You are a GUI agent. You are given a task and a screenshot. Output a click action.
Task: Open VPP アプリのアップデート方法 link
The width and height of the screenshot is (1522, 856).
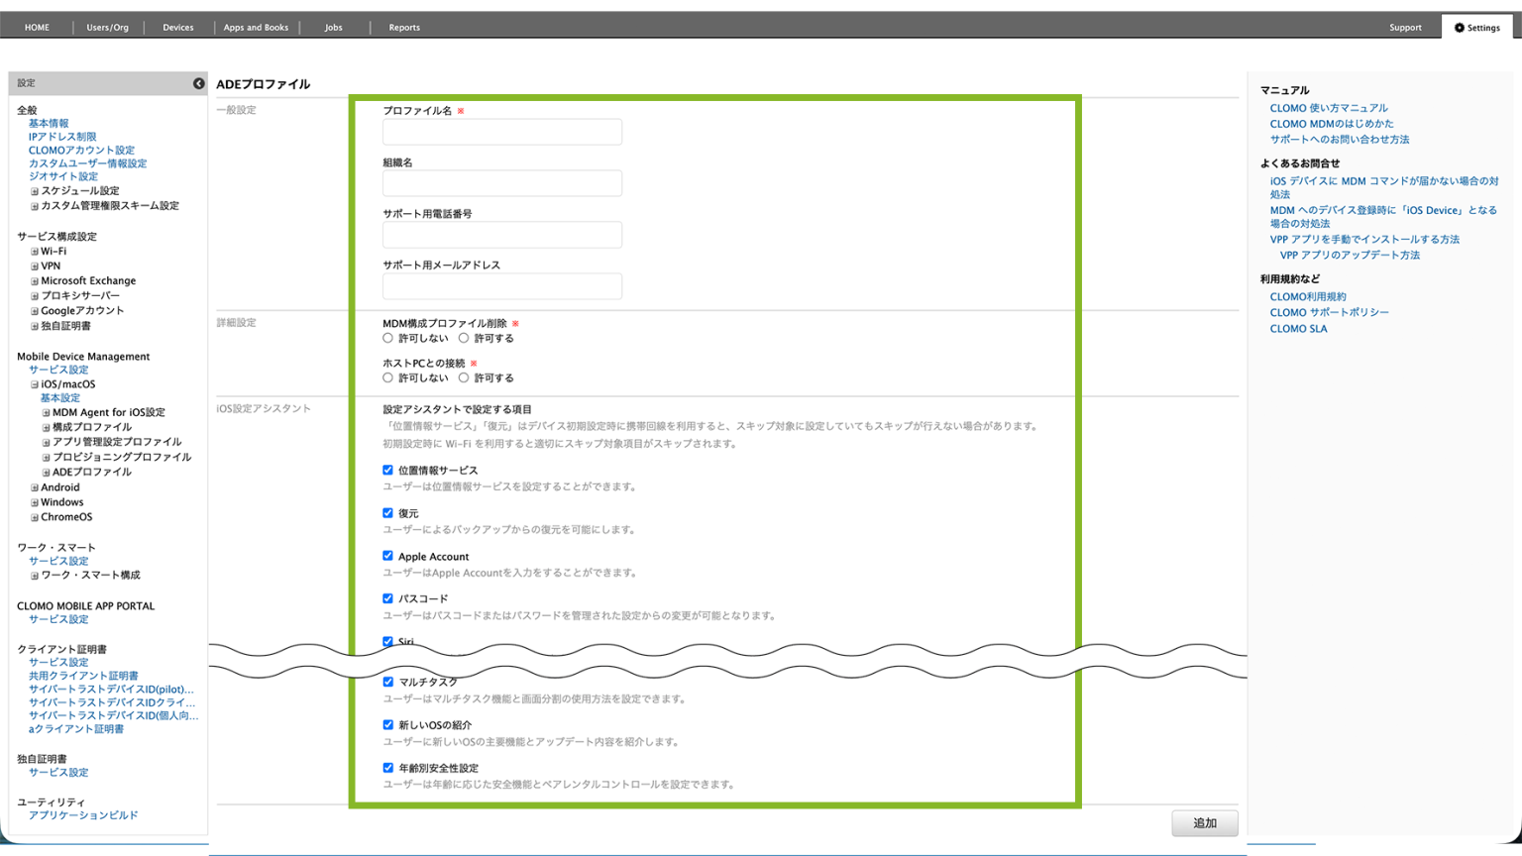pos(1350,256)
